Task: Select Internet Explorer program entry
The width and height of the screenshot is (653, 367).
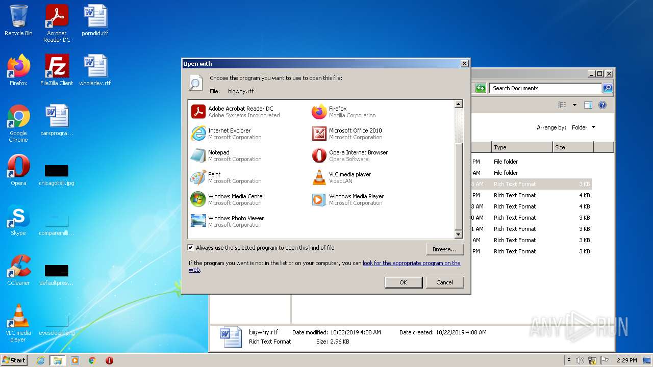Action: coord(226,134)
